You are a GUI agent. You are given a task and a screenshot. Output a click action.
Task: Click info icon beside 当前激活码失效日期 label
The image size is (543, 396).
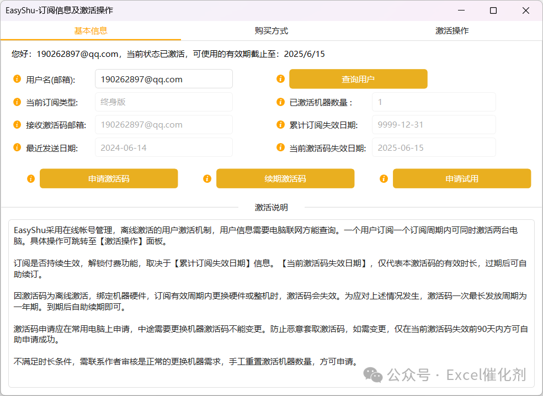coord(280,147)
